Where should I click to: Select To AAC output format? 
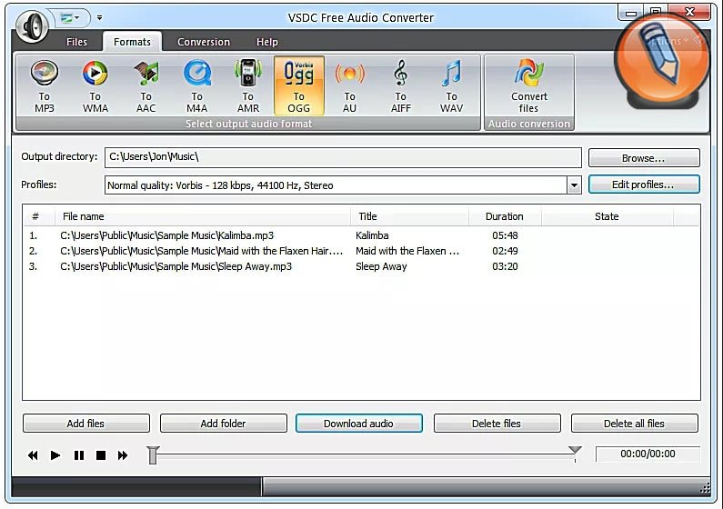146,86
